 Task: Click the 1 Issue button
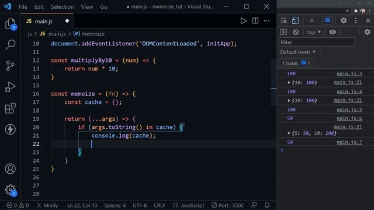click(x=296, y=63)
